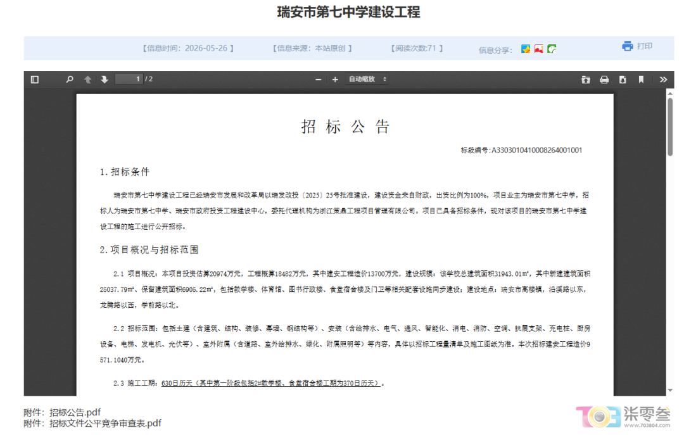Click the scrollbar down arrow
This screenshot has width=684, height=435.
(x=670, y=391)
